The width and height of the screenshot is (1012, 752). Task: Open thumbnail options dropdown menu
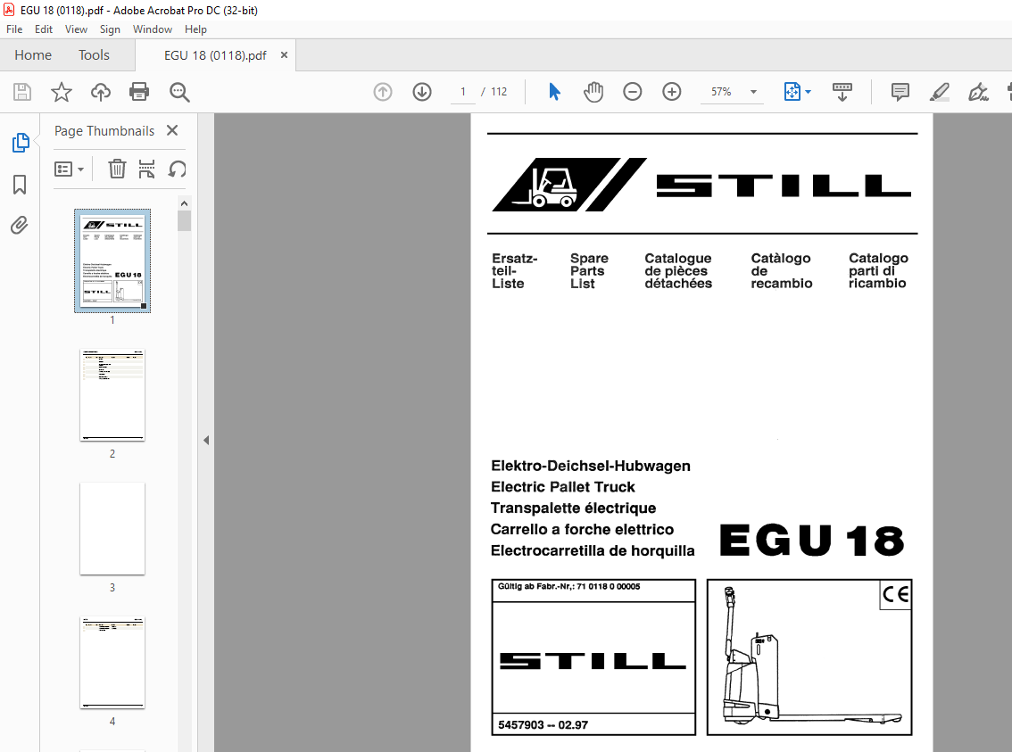[70, 169]
